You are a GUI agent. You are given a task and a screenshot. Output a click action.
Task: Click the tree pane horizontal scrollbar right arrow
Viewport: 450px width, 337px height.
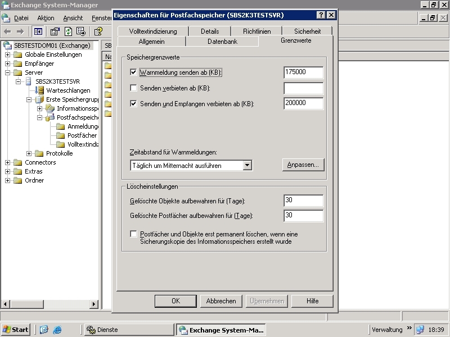pos(93,304)
